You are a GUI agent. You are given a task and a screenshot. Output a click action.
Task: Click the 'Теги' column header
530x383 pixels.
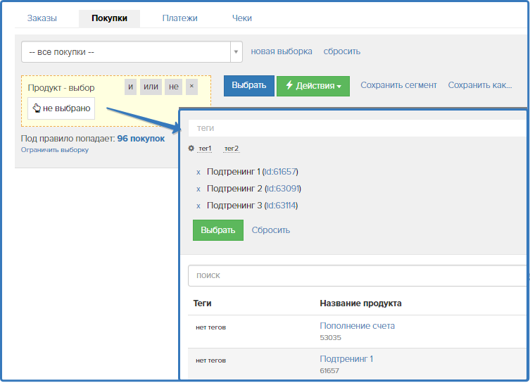(x=202, y=303)
